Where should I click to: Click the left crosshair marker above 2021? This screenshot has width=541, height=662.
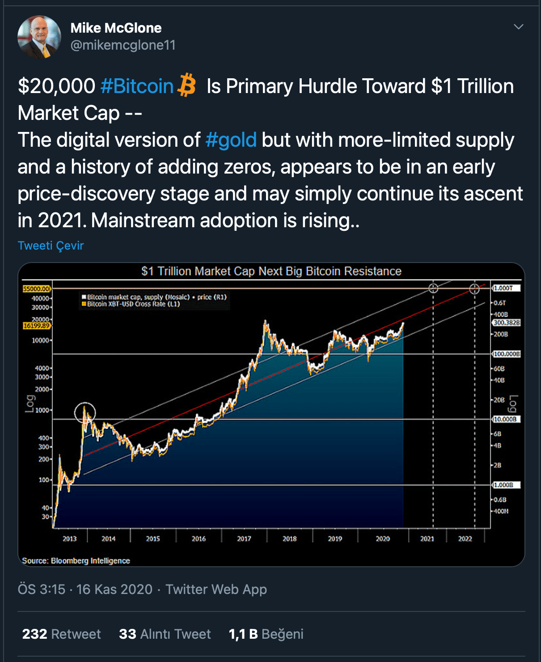(433, 288)
